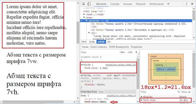This screenshot has width=196, height=104.
Task: Click the box model content dimensions
Action: tap(166, 69)
